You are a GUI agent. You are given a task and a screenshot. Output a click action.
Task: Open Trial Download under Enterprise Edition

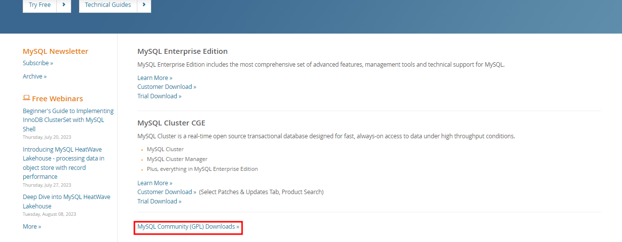[x=159, y=96]
